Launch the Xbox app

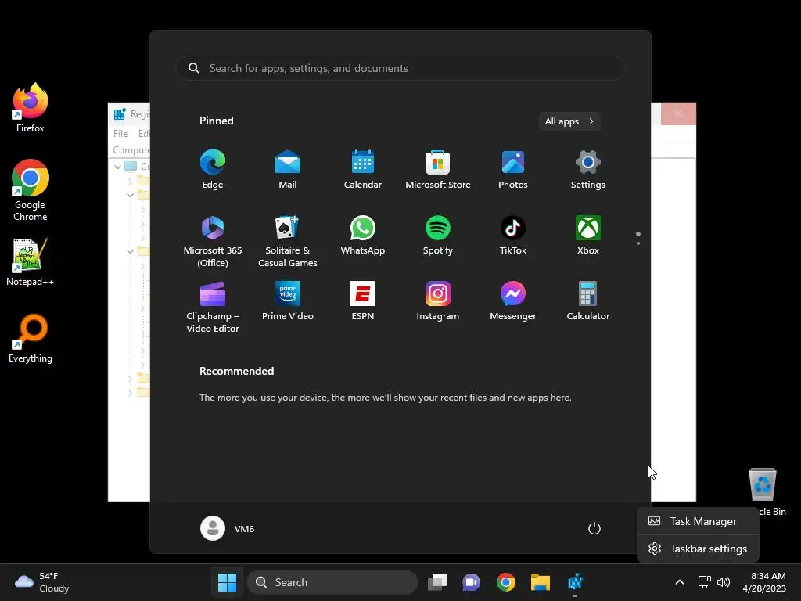(x=588, y=235)
